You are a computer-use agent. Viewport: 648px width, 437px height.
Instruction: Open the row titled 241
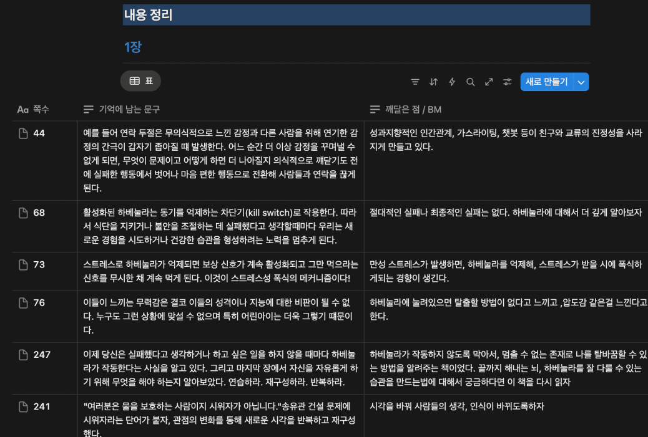[42, 406]
